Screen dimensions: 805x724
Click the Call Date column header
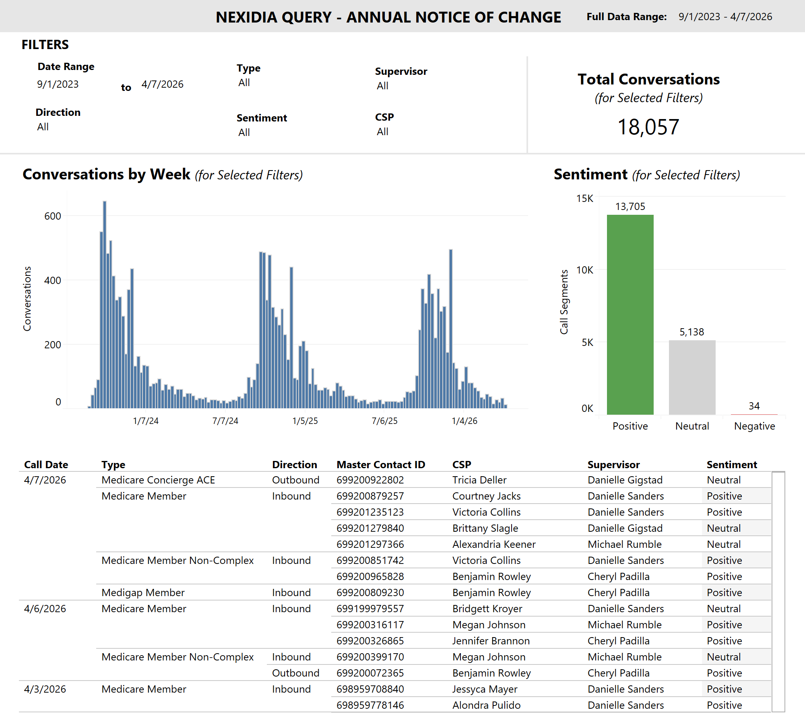click(46, 464)
